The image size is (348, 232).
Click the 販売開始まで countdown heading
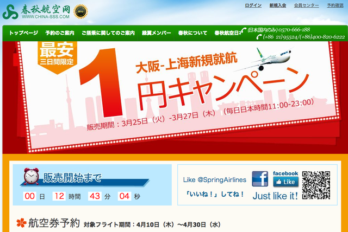72,178
